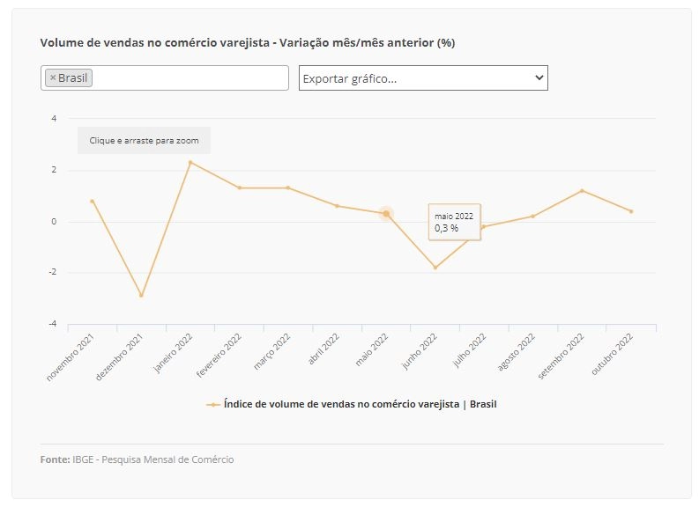The height and width of the screenshot is (507, 699).
Task: Click the maio 2022 tooltip box
Action: pos(454,222)
